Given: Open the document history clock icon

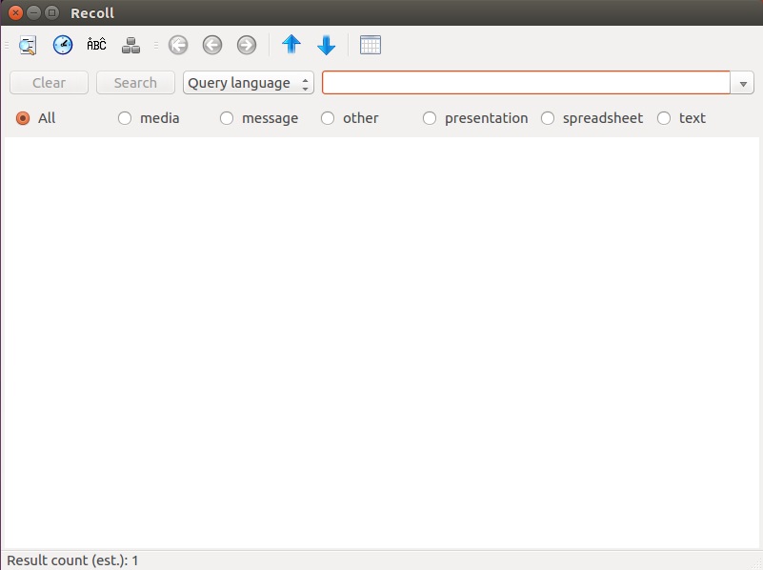Looking at the screenshot, I should click(x=63, y=45).
